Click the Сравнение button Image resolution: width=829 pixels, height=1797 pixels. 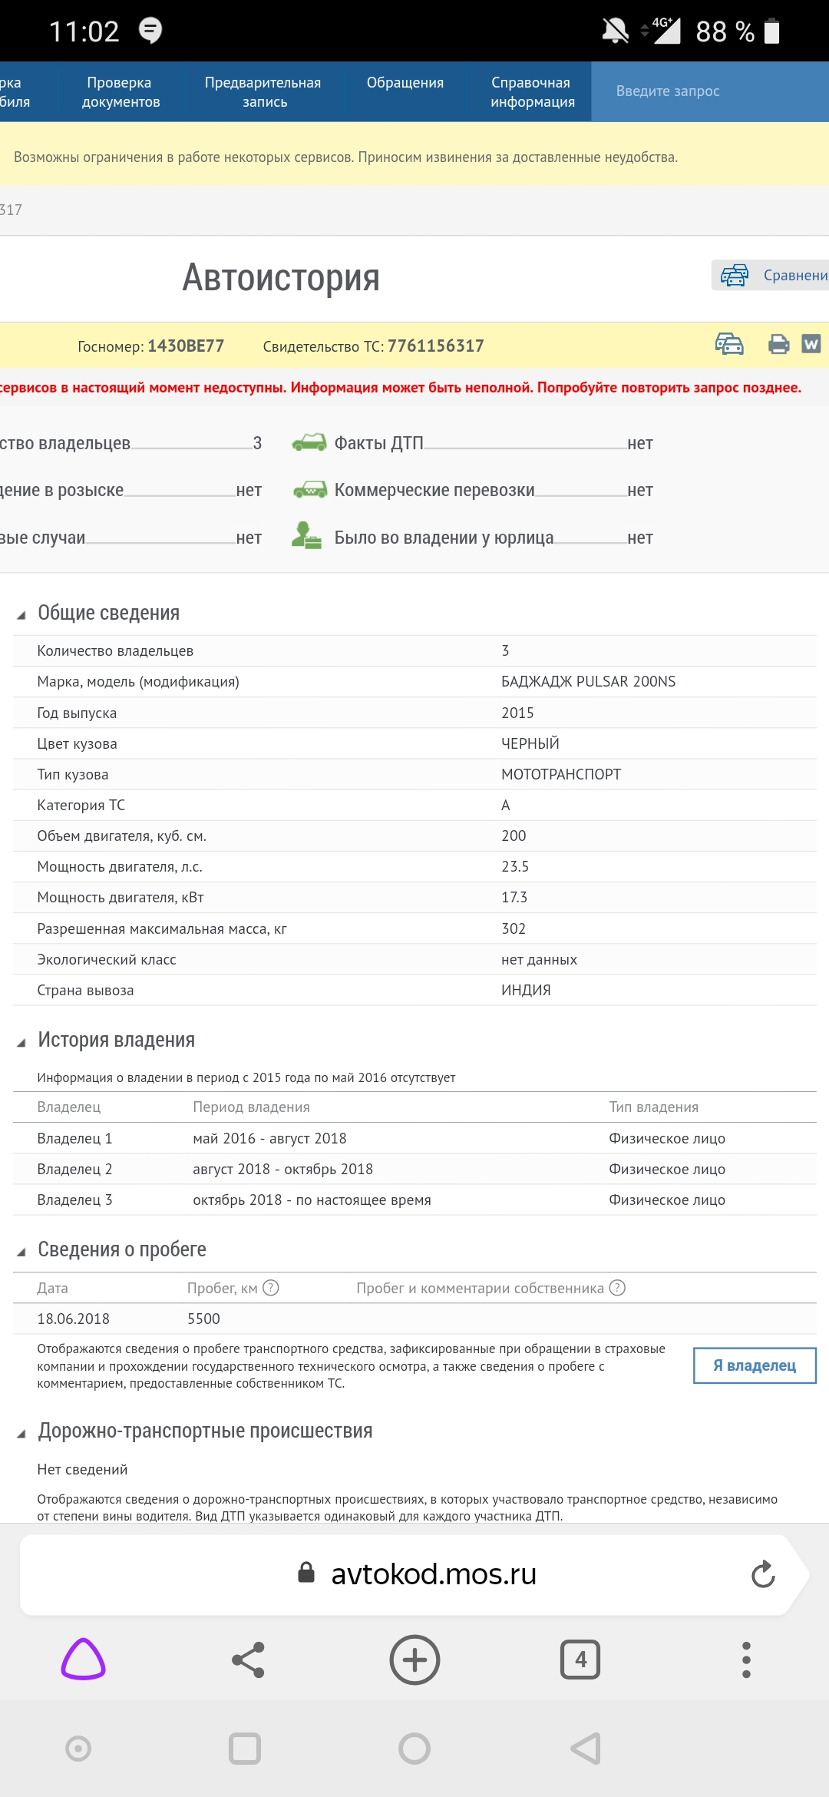point(771,275)
